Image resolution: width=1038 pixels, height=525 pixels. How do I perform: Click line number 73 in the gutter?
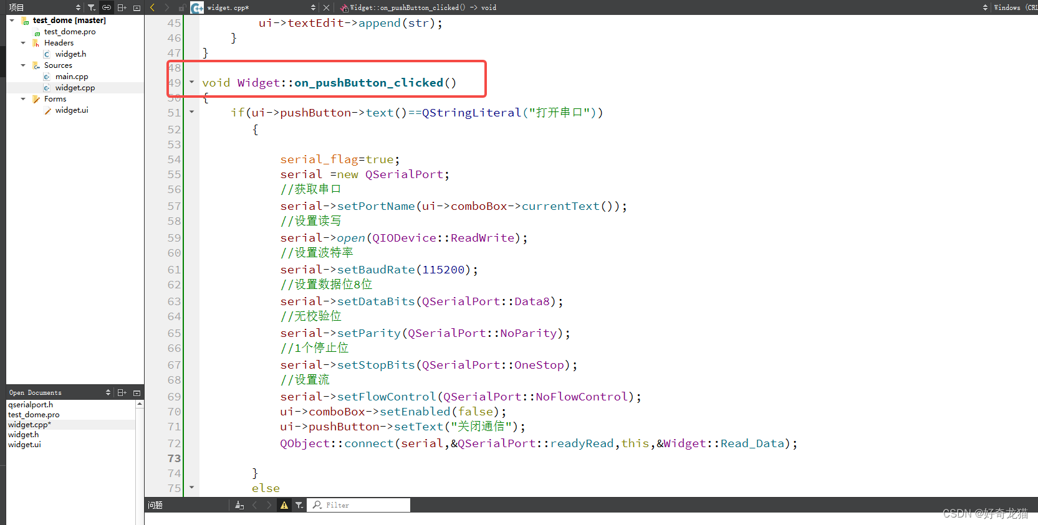pyautogui.click(x=174, y=458)
